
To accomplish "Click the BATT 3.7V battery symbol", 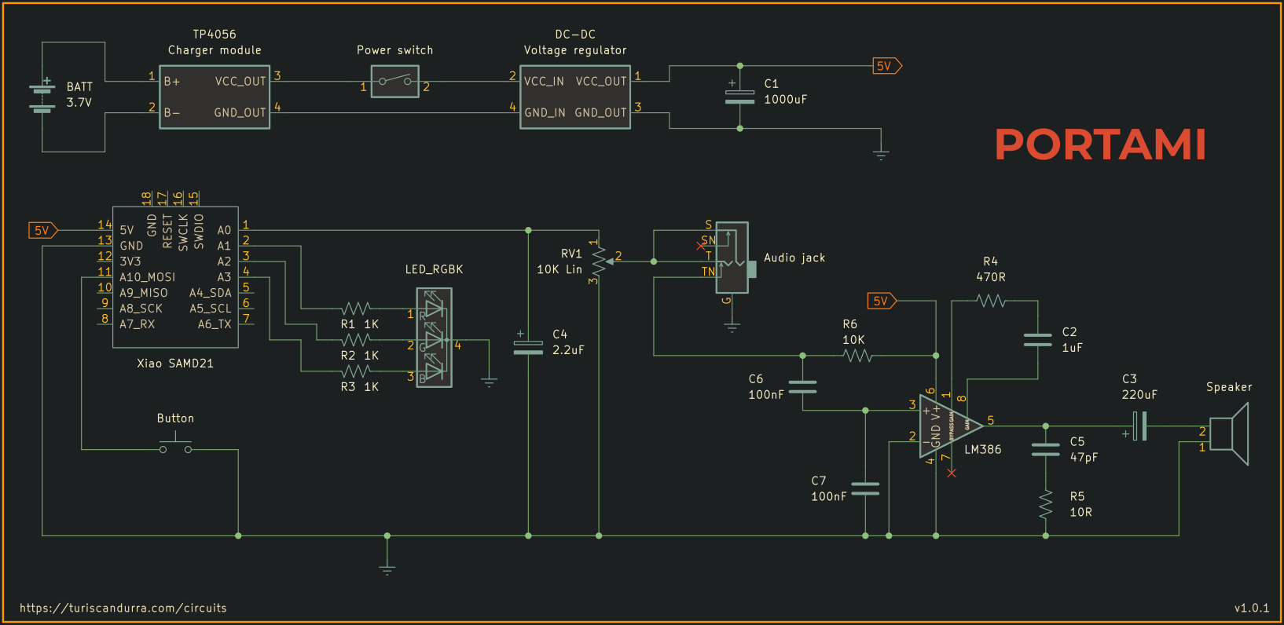I will point(42,97).
